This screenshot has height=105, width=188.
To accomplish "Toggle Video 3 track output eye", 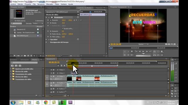I will pyautogui.click(x=51, y=70).
